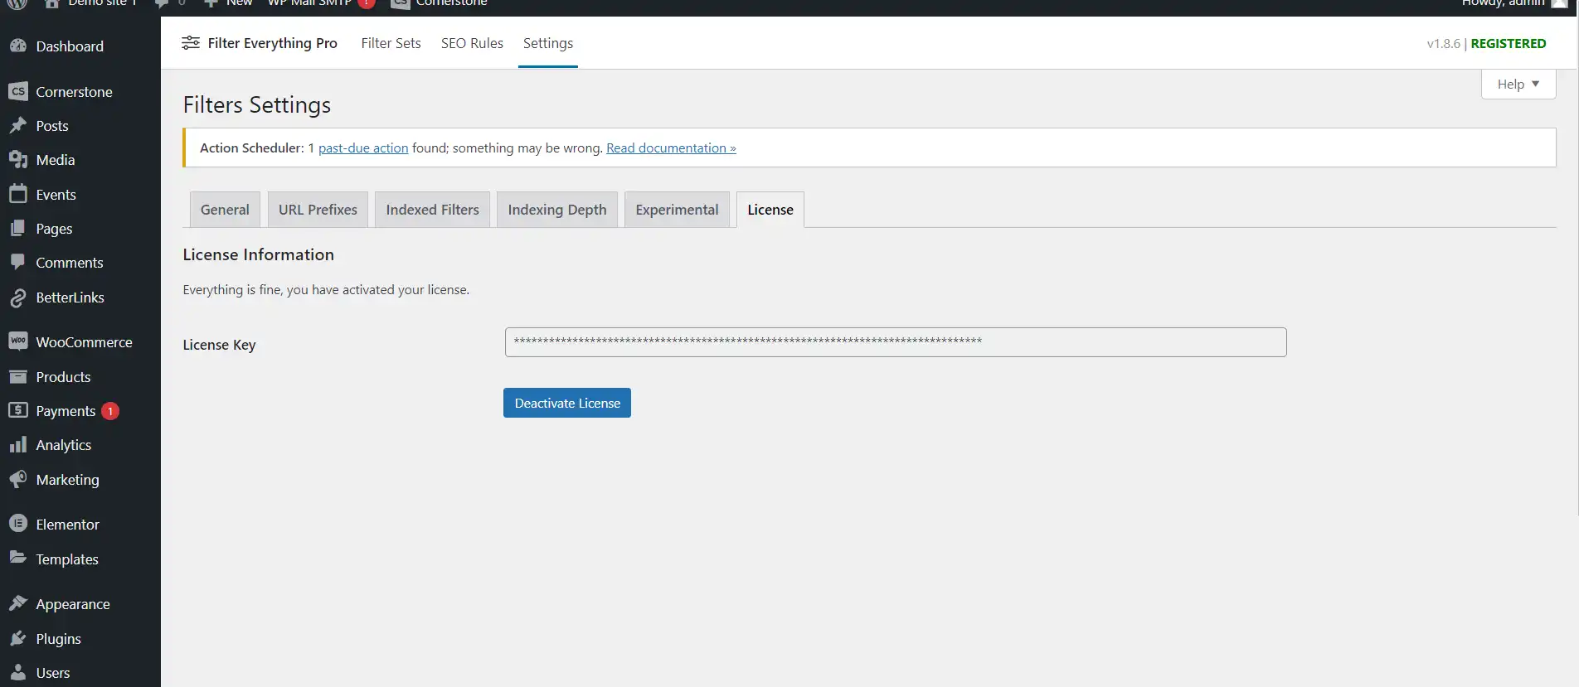Click the REGISTERED status text
1579x687 pixels.
(1509, 43)
